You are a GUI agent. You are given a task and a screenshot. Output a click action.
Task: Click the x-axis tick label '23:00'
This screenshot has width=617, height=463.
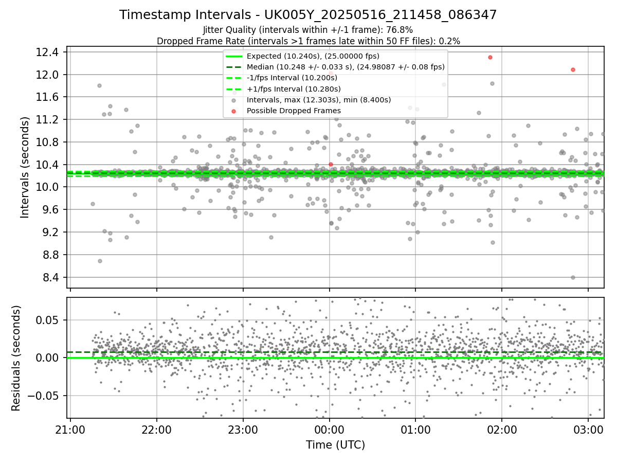tap(243, 429)
